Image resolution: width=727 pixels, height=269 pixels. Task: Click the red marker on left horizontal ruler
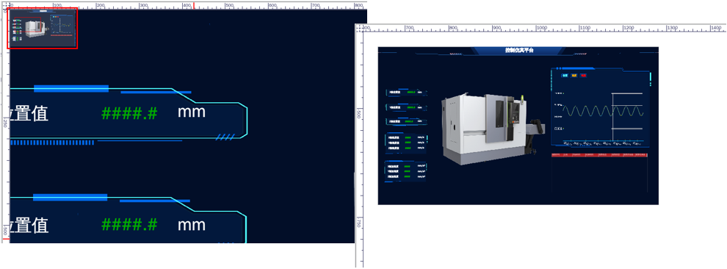[193, 5]
